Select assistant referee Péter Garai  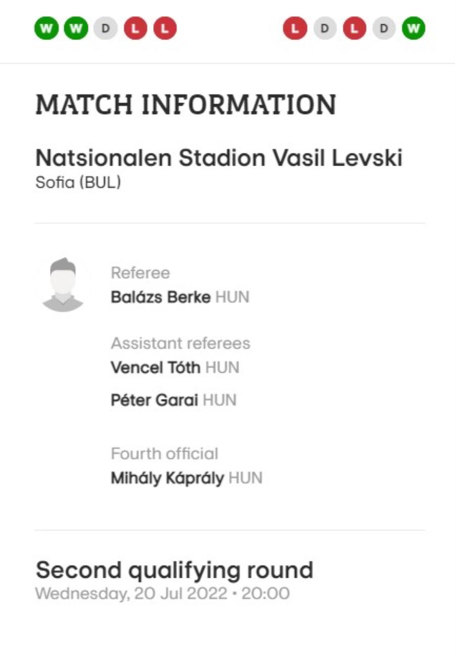[154, 400]
